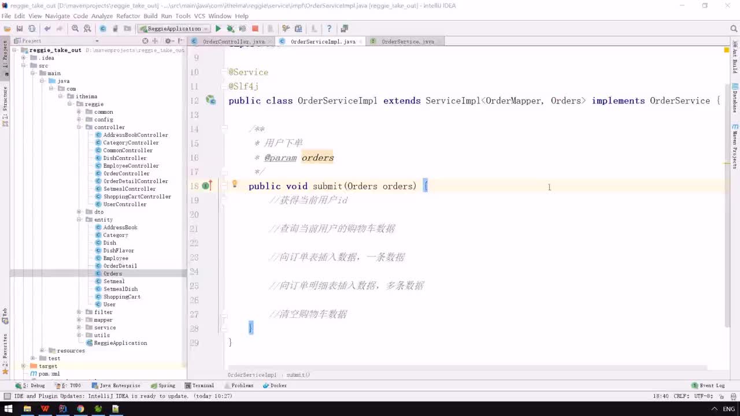The image size is (740, 416).
Task: Chrome browser icon on taskbar
Action: (x=80, y=408)
